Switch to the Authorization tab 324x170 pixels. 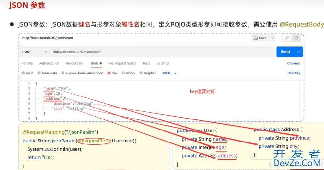(x=49, y=63)
